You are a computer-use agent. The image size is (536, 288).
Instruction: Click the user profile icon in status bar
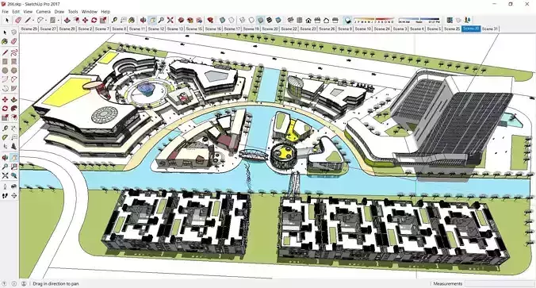pos(24,283)
